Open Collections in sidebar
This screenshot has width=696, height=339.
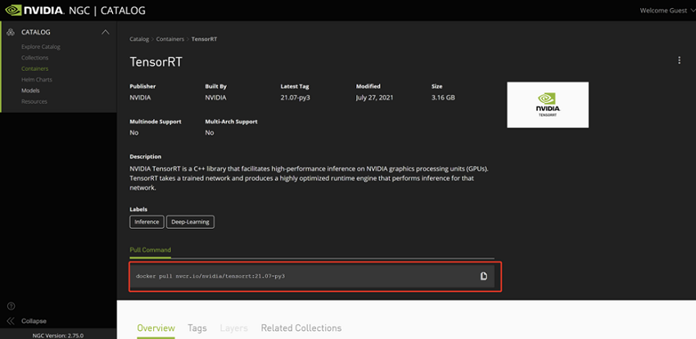pos(34,58)
